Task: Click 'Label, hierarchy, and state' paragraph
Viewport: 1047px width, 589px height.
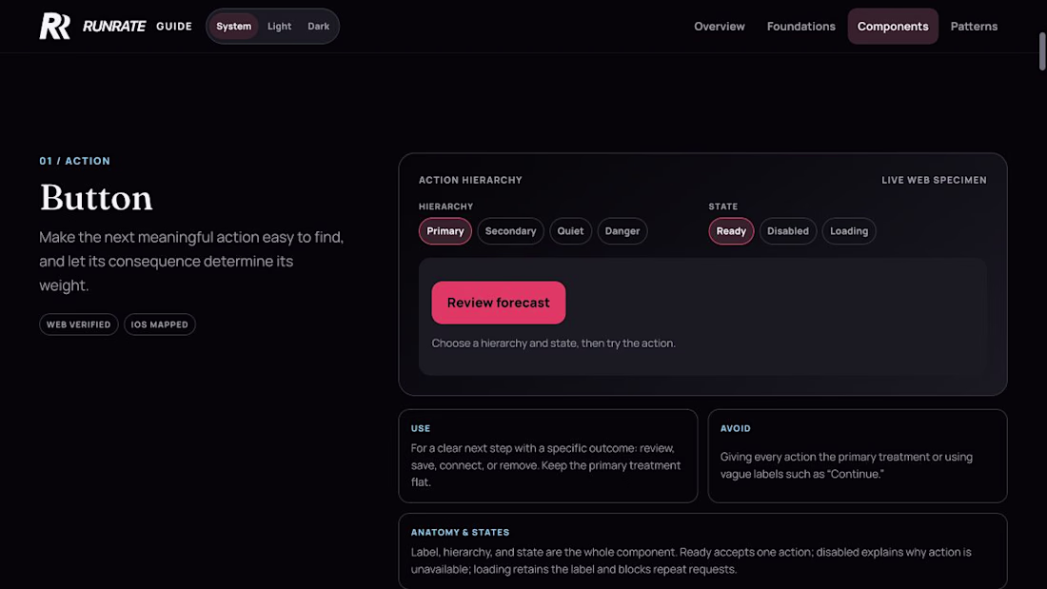Action: [x=691, y=561]
